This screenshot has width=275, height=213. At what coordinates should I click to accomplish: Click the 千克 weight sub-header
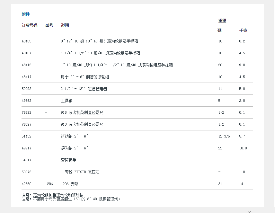pos(243,31)
